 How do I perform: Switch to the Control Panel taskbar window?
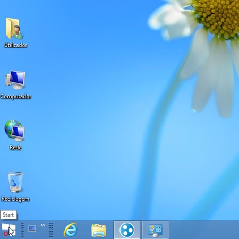(x=155, y=230)
